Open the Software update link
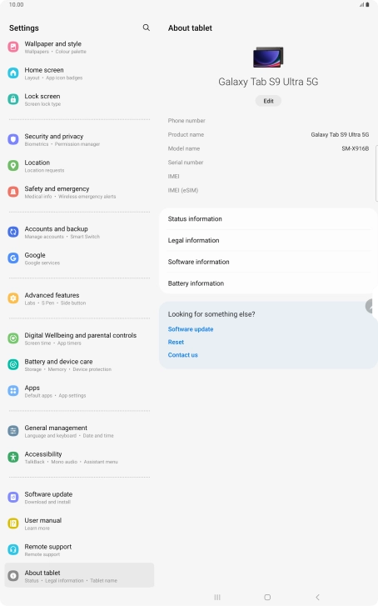The image size is (378, 606). tap(191, 329)
